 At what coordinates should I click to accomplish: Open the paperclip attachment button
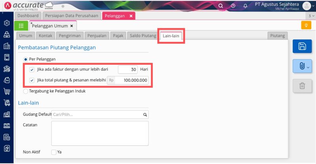[302, 66]
